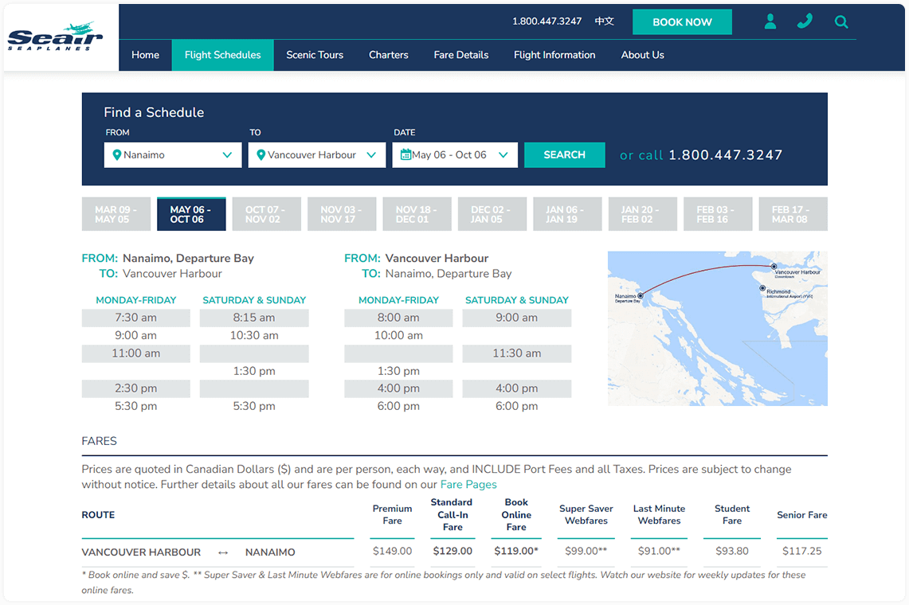The height and width of the screenshot is (605, 909).
Task: Select the FEB 17 - MAR 08 date tab
Action: click(x=793, y=214)
